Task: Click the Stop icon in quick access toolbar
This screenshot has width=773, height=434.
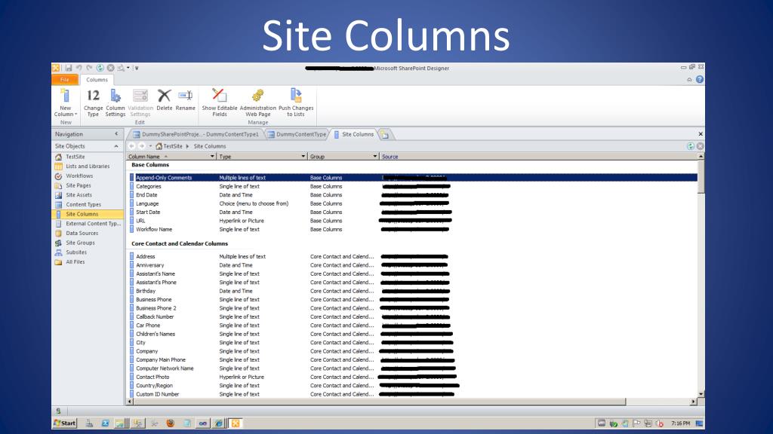Action: (x=110, y=68)
